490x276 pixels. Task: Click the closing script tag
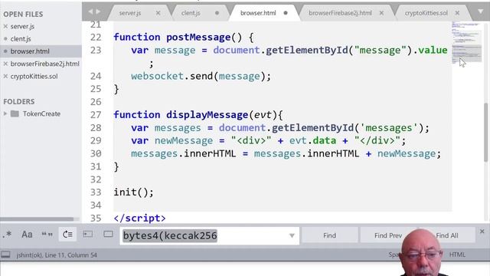[x=139, y=218]
